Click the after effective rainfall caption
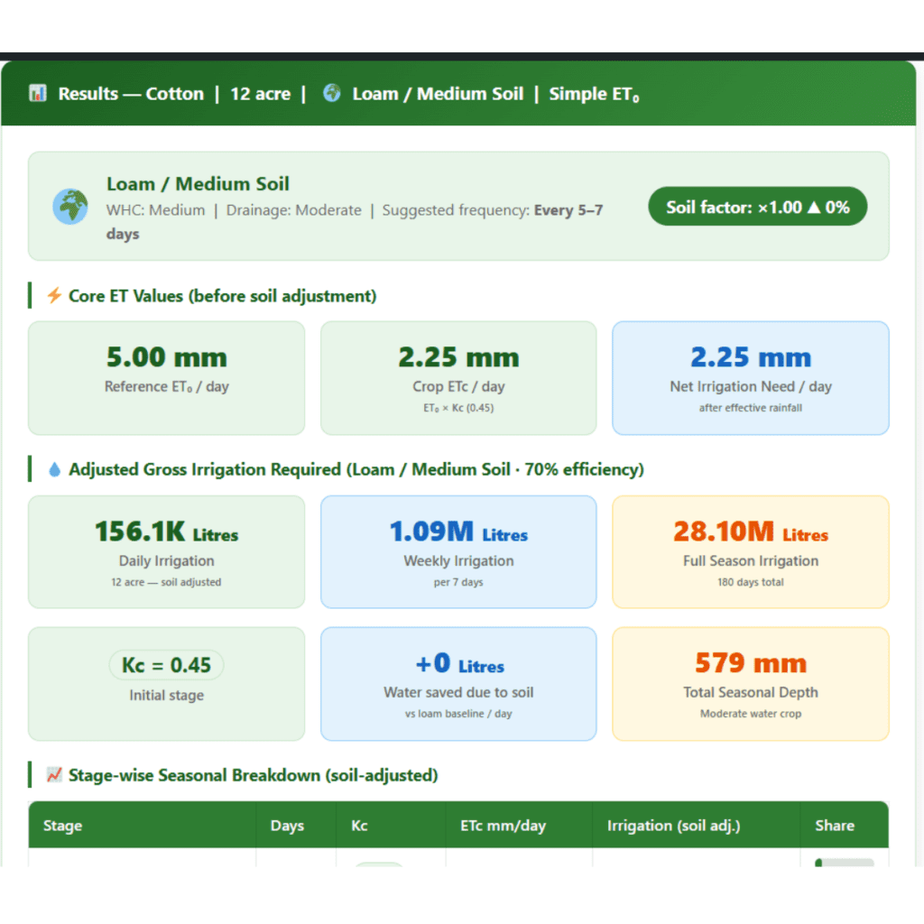This screenshot has width=924, height=924. point(751,408)
